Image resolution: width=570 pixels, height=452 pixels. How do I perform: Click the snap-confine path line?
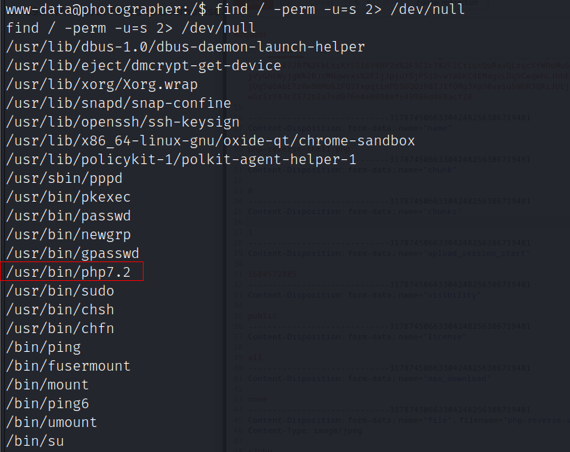point(118,103)
